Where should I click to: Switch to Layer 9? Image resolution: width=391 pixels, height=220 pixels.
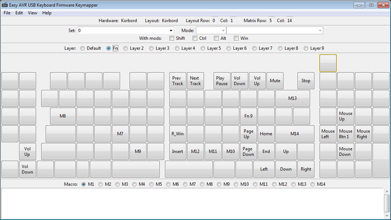point(306,48)
